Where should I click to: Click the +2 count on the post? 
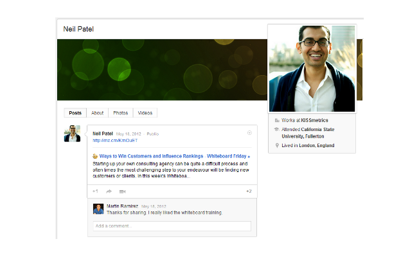(248, 191)
